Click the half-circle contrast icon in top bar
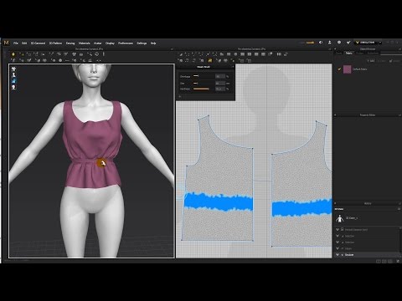402x301 pixels. (x=321, y=43)
